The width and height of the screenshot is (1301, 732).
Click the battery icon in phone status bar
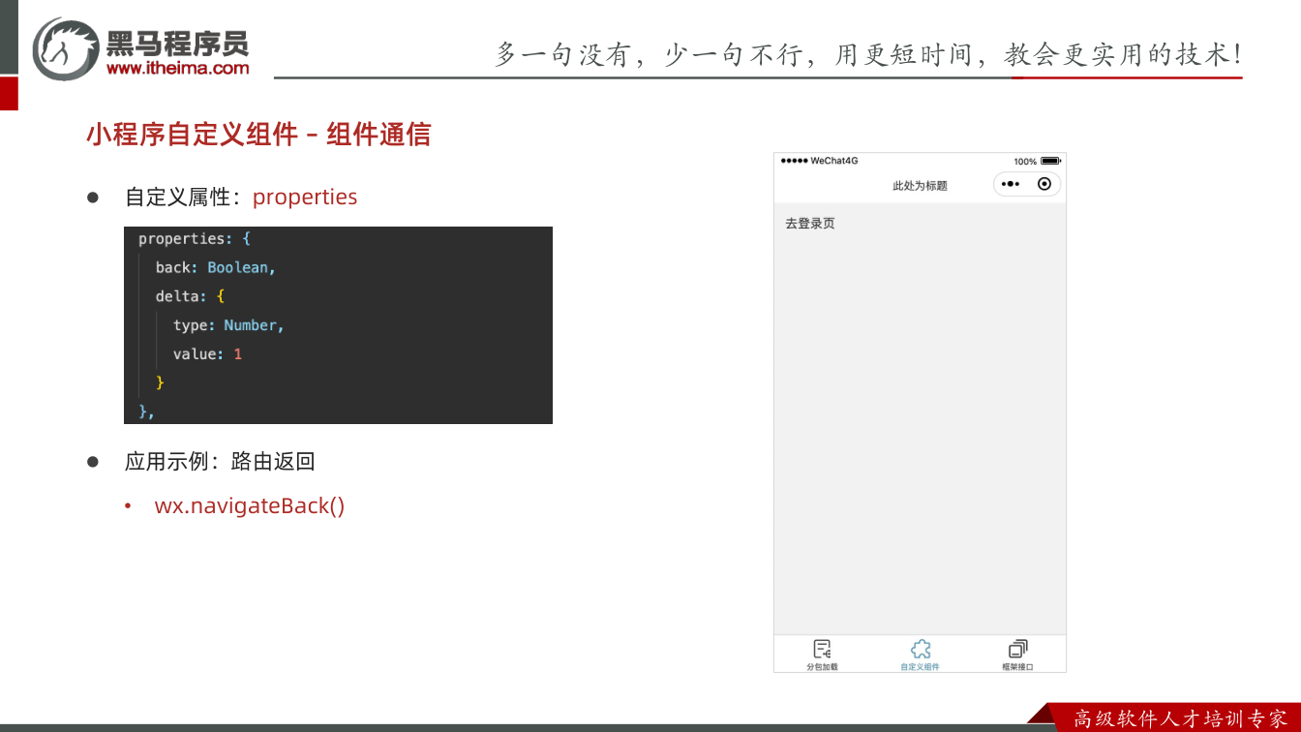coord(1050,161)
